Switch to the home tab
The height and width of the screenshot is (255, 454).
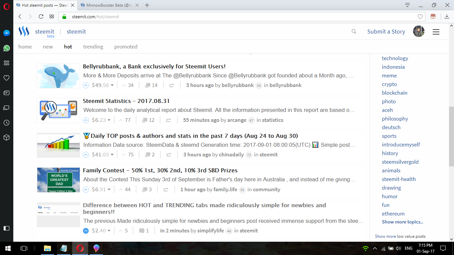25,47
